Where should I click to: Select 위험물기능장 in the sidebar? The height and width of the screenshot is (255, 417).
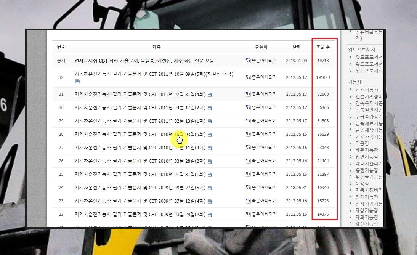coord(369,177)
